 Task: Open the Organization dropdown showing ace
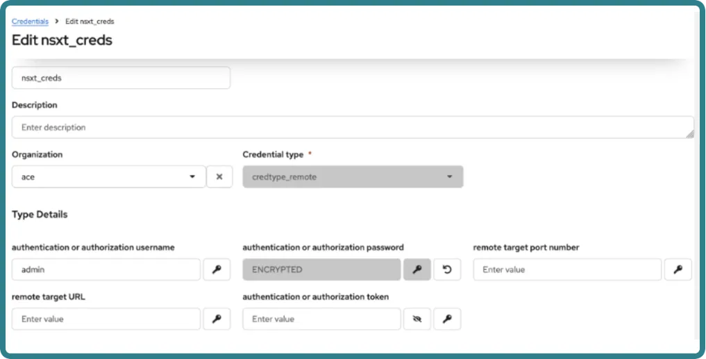(x=108, y=176)
